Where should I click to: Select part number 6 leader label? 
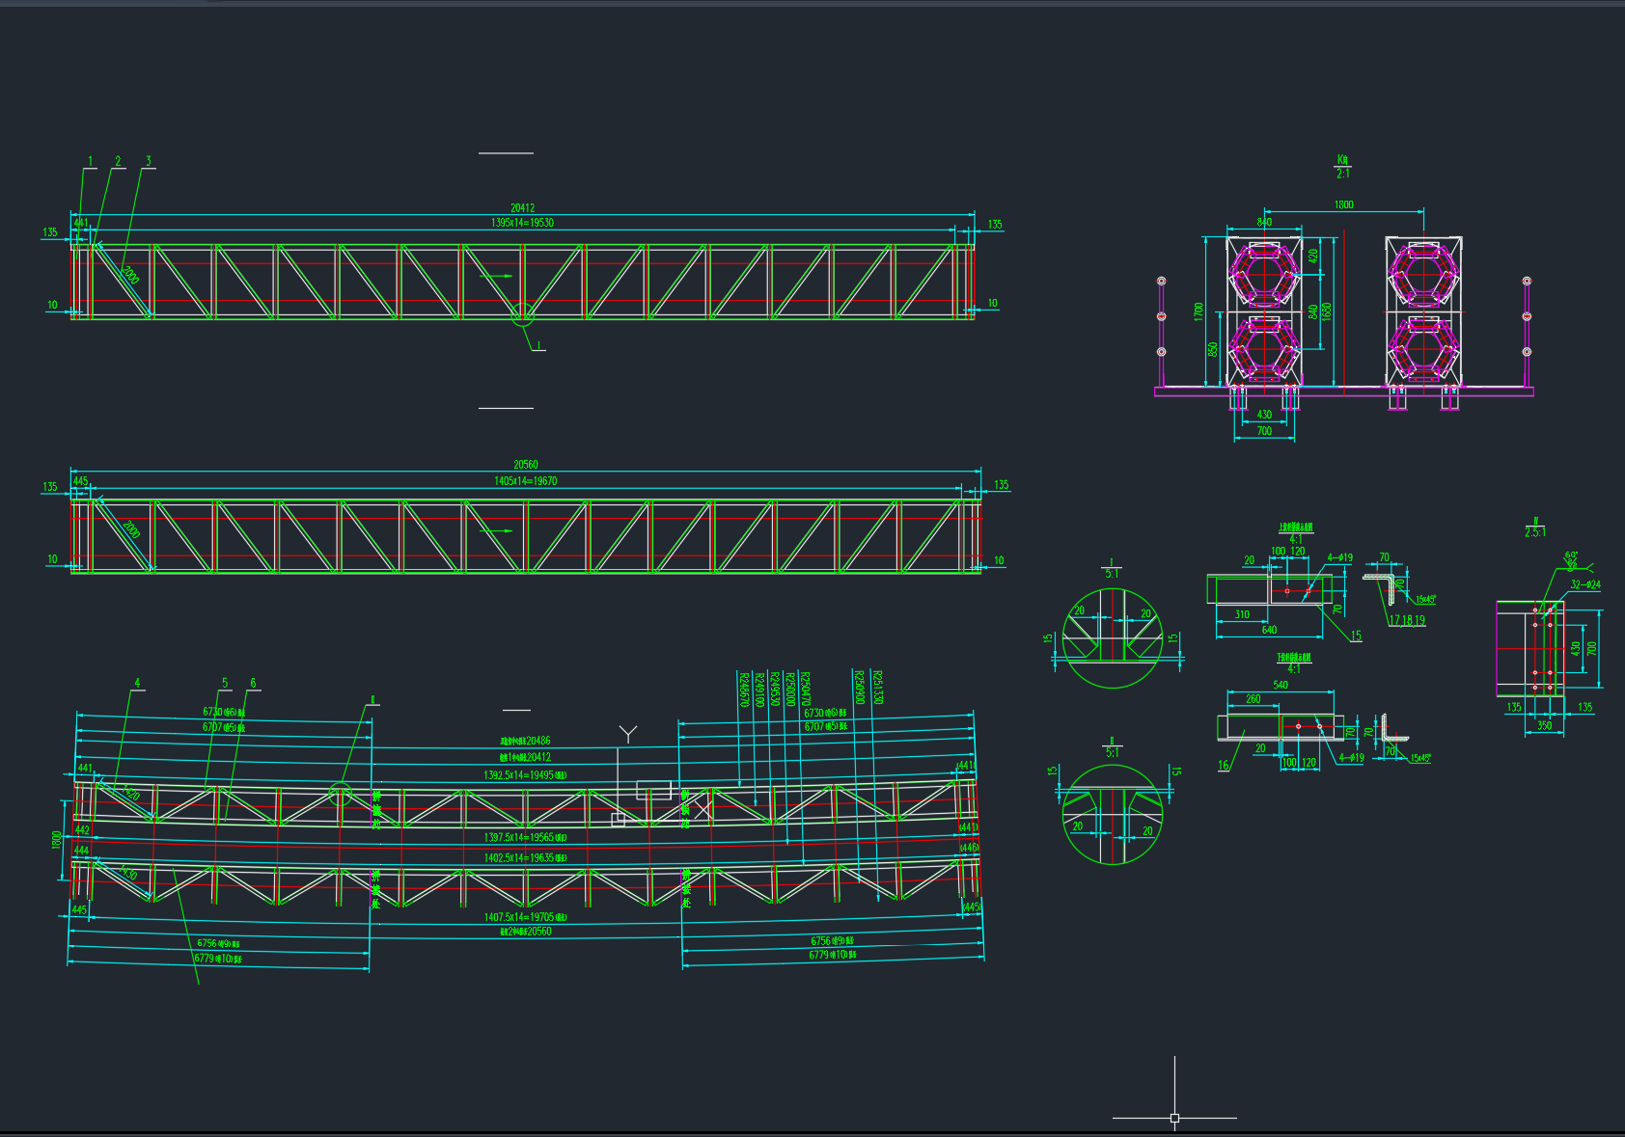[253, 683]
